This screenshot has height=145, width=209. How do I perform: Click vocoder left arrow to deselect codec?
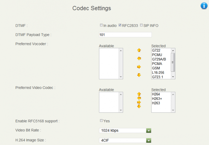tap(139, 58)
